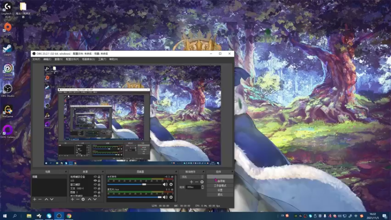Image resolution: width=391 pixels, height=220 pixels.
Task: Pop out the 来源 sources dock
Action: [103, 172]
